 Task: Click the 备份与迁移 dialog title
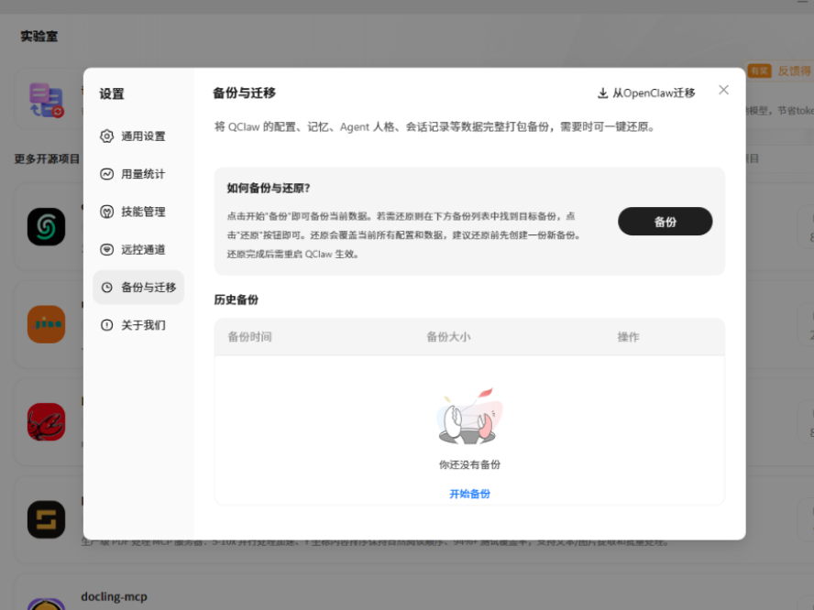[x=244, y=93]
